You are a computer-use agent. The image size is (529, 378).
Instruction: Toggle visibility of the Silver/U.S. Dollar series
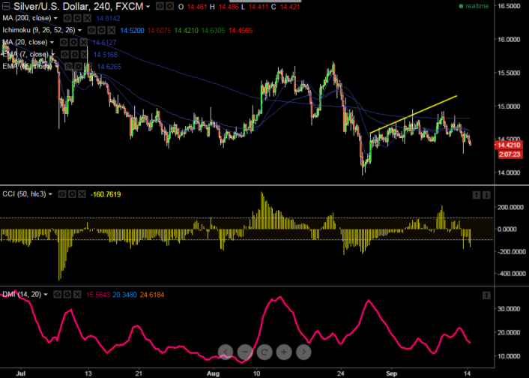[x=160, y=6]
